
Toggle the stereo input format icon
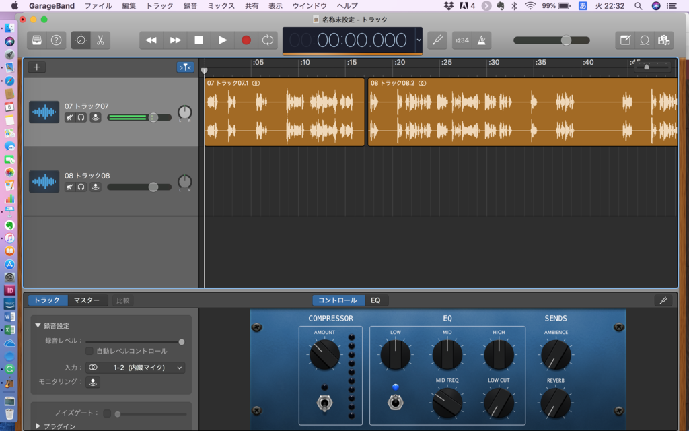[x=93, y=368]
